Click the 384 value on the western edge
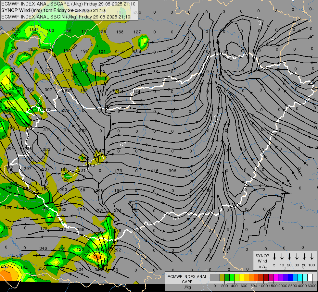Image resolution: width=318 pixels, height=292 pixels. 10,148
